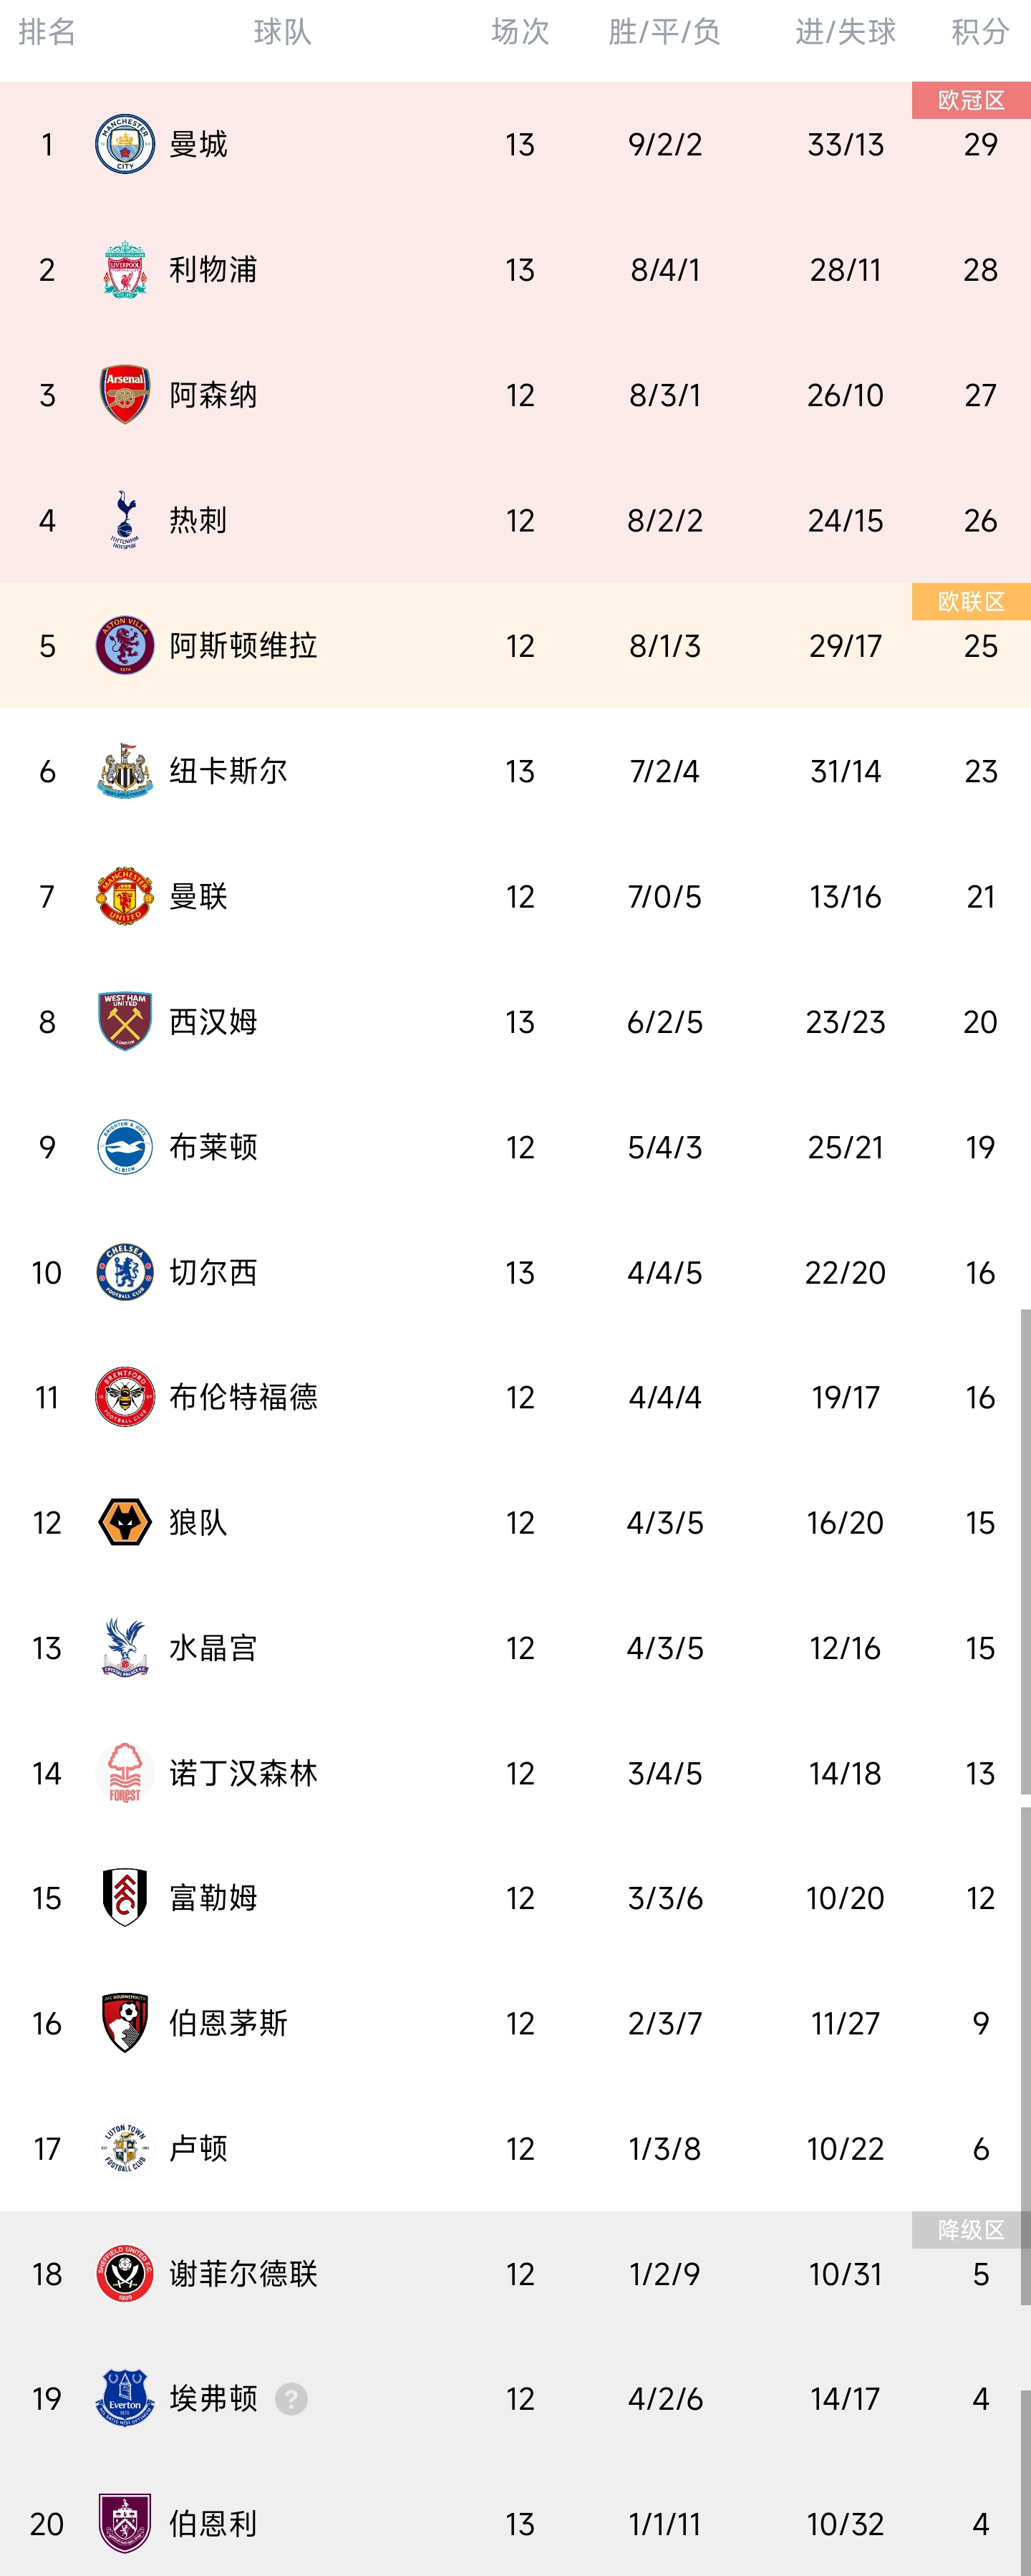Screen dimensions: 1031x2576
Task: Click the 欧冠区 zone label
Action: coord(971,100)
